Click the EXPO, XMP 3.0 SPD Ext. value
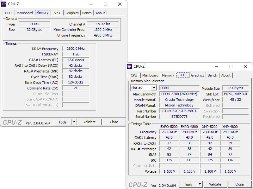 235,94
